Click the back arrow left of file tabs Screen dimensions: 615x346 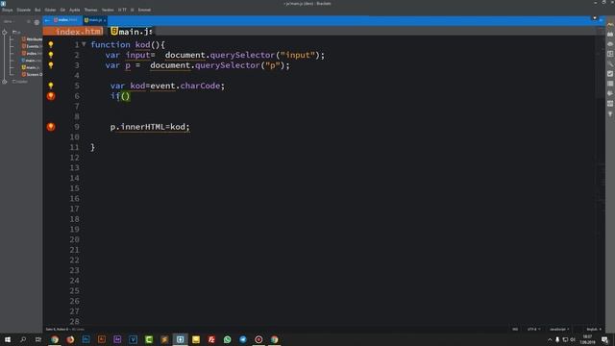tap(47, 20)
